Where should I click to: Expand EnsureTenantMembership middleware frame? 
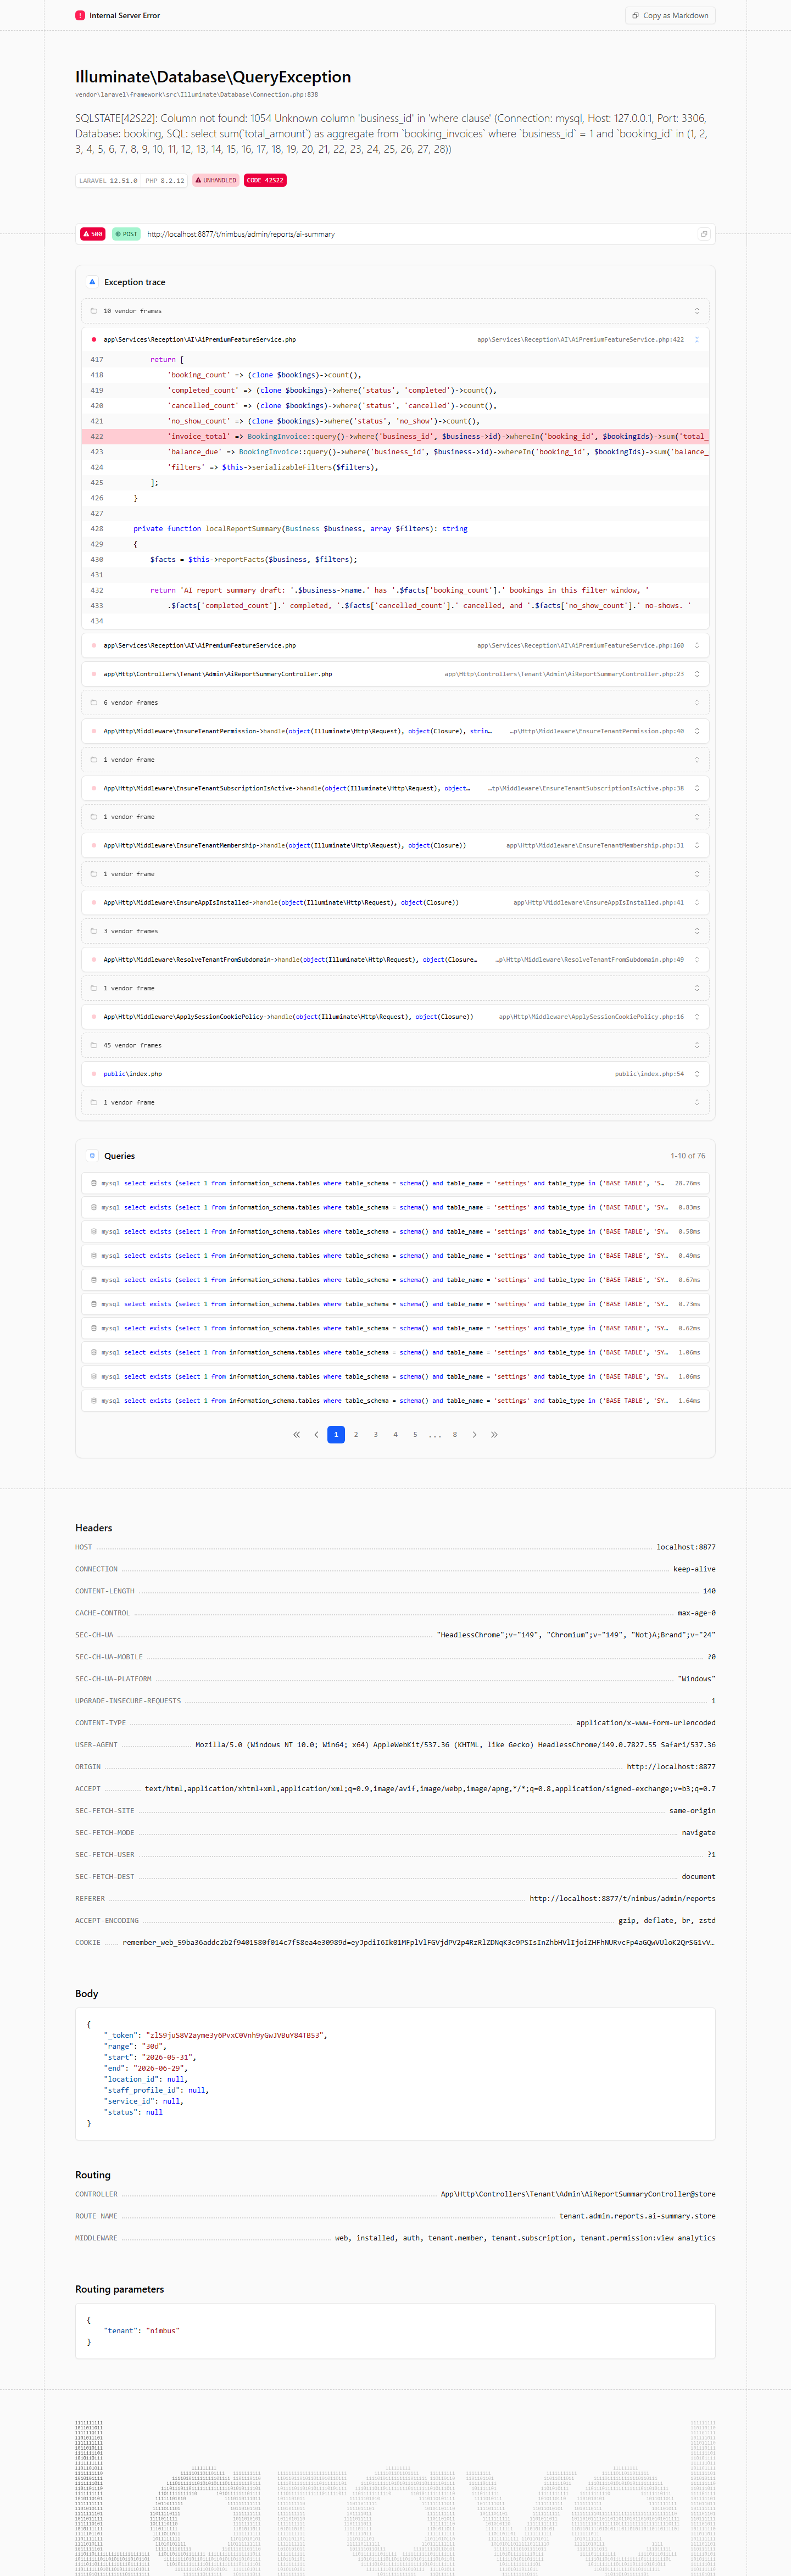tap(697, 845)
